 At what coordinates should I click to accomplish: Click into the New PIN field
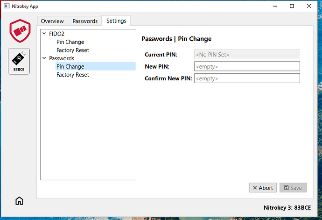point(247,66)
